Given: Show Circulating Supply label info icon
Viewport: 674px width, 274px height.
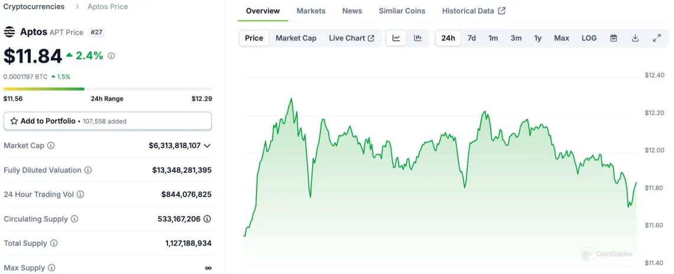Looking at the screenshot, I should point(74,219).
